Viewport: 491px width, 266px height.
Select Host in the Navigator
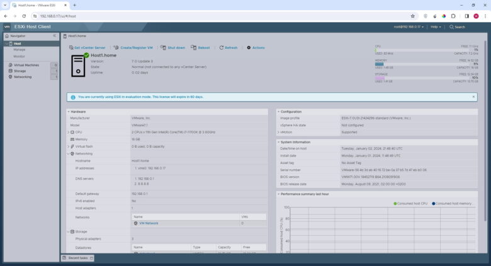coord(18,44)
